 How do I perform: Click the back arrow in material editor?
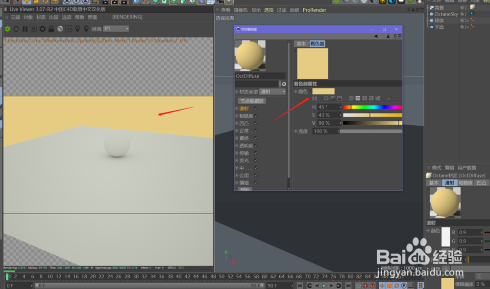tap(376, 37)
